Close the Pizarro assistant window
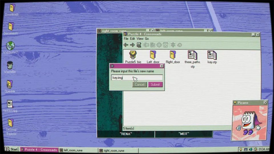 [x=265, y=102]
